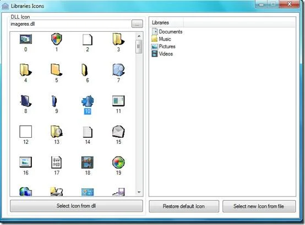Click the Libraries column header

(x=167, y=22)
